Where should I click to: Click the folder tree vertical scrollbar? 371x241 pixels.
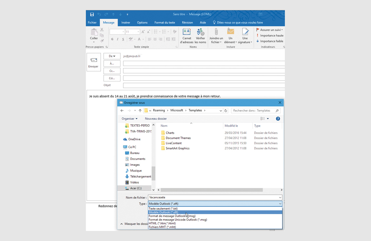click(x=153, y=173)
